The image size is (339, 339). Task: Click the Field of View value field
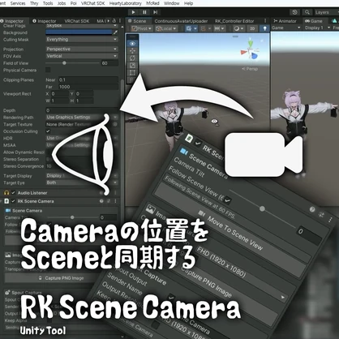(x=109, y=63)
